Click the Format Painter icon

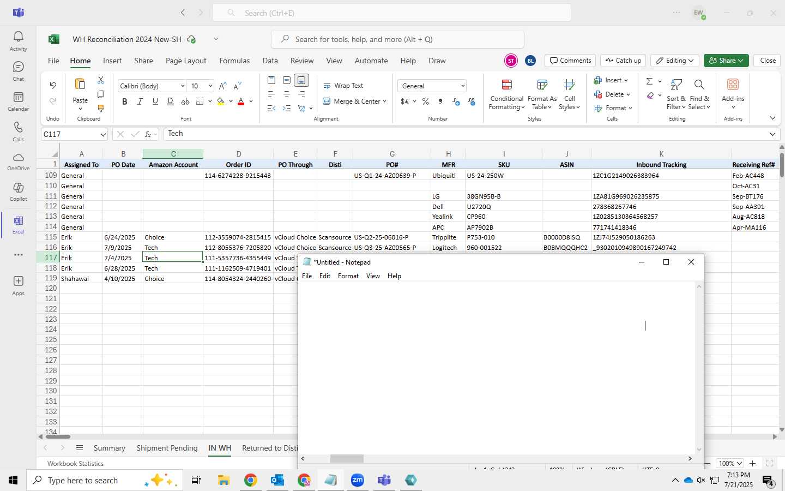(x=101, y=108)
